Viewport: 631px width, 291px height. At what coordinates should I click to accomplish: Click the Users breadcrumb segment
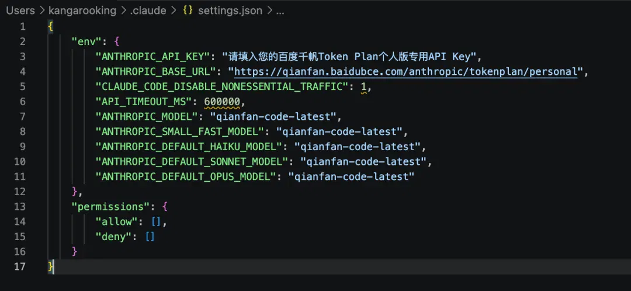20,11
